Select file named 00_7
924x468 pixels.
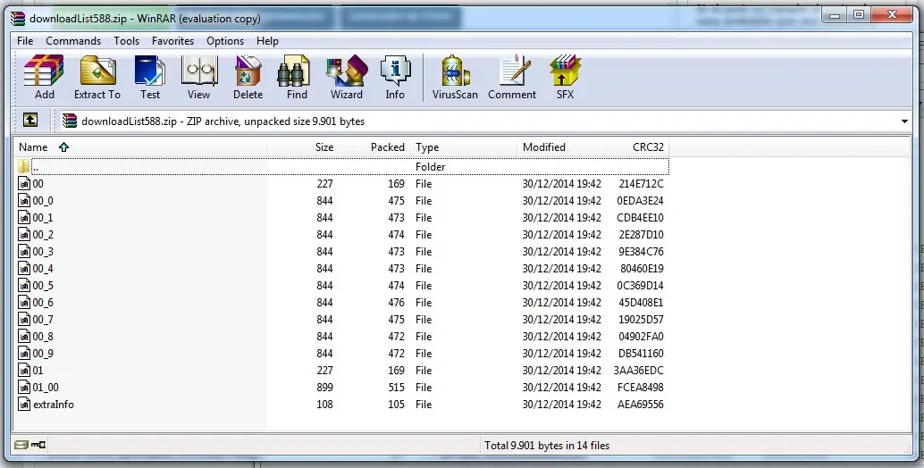point(42,320)
